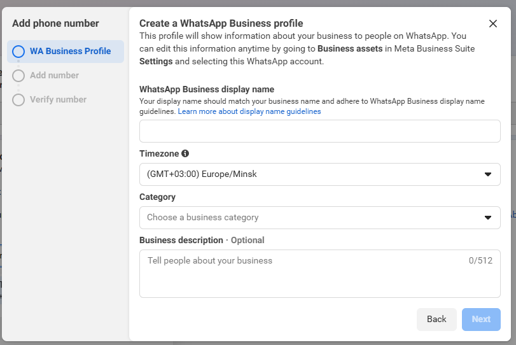Click the 0/512 character counter
Viewport: 516px width, 345px height.
(480, 260)
